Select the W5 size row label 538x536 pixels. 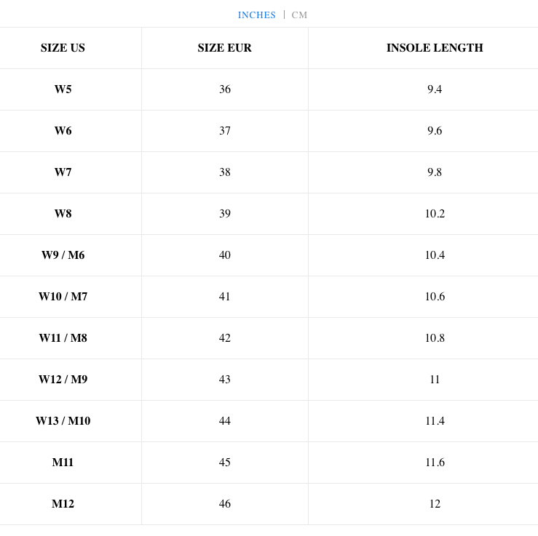point(63,89)
